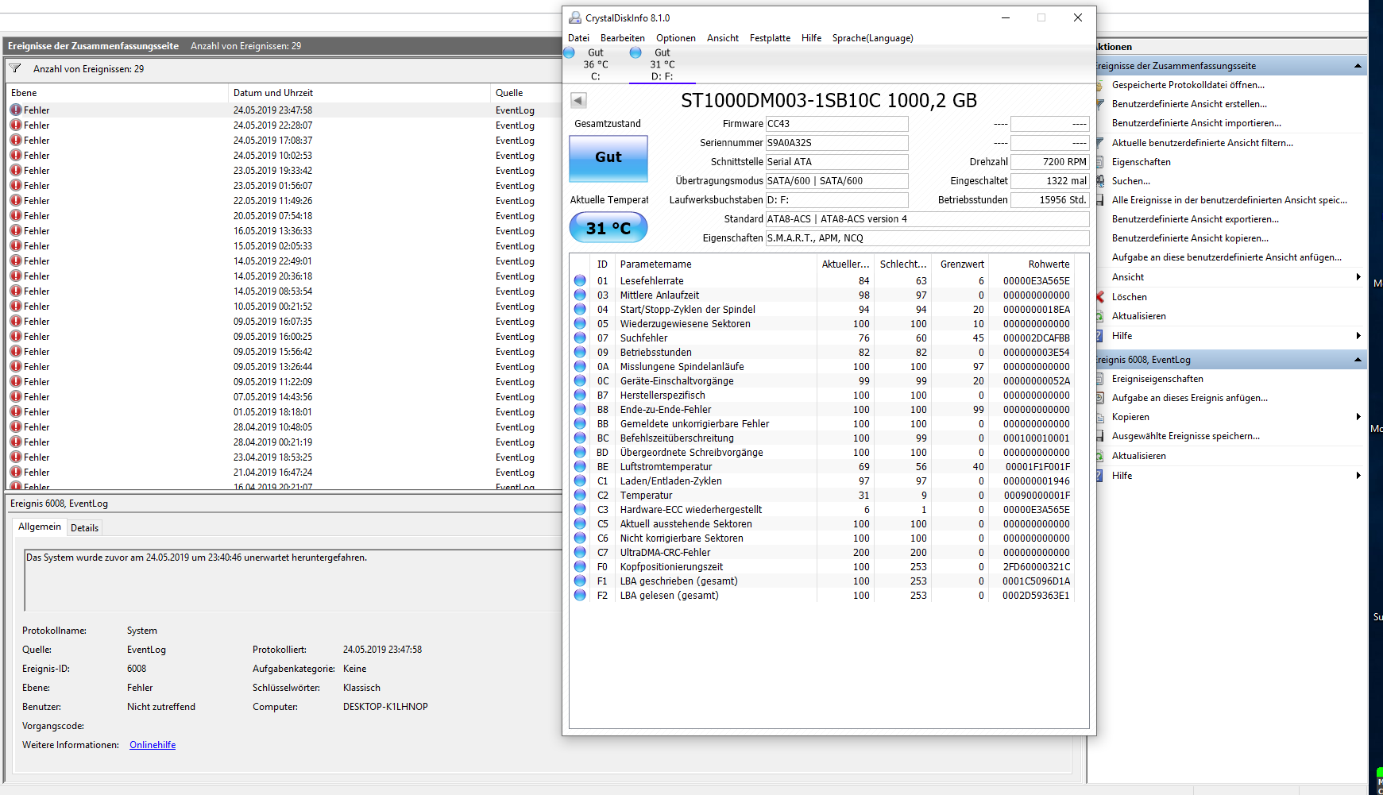1383x795 pixels.
Task: Click the filter funnel icon in Event Viewer
Action: pyautogui.click(x=15, y=69)
